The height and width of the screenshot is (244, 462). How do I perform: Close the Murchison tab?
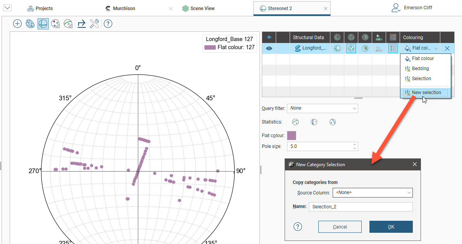[x=171, y=9]
